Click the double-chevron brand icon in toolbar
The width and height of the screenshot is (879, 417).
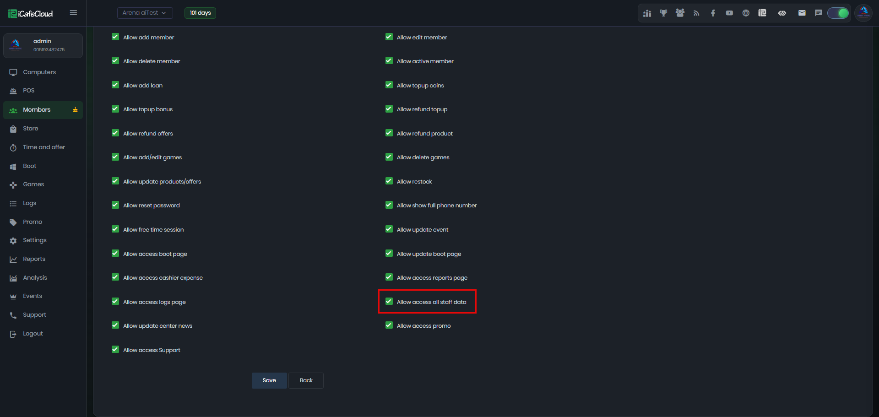pyautogui.click(x=782, y=13)
